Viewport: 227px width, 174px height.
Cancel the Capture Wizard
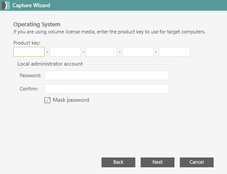click(x=197, y=162)
